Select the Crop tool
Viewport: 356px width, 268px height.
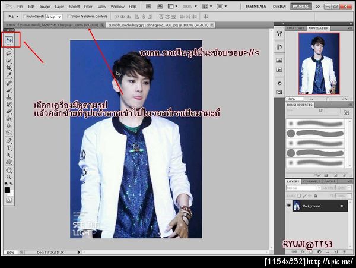(9, 68)
